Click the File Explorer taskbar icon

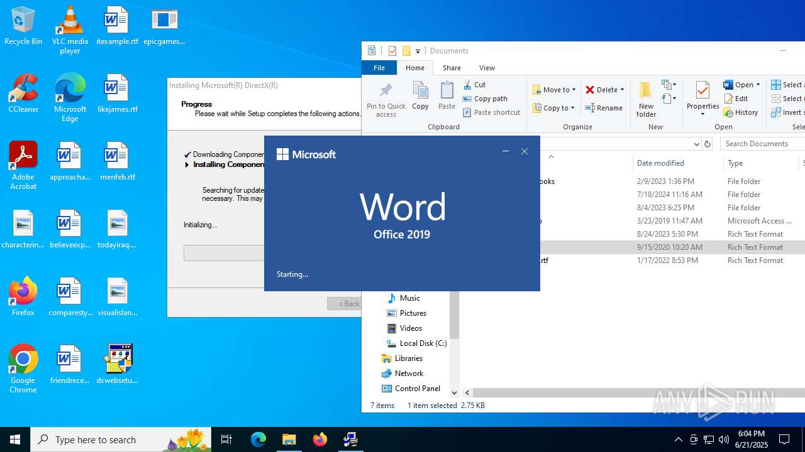pyautogui.click(x=289, y=439)
